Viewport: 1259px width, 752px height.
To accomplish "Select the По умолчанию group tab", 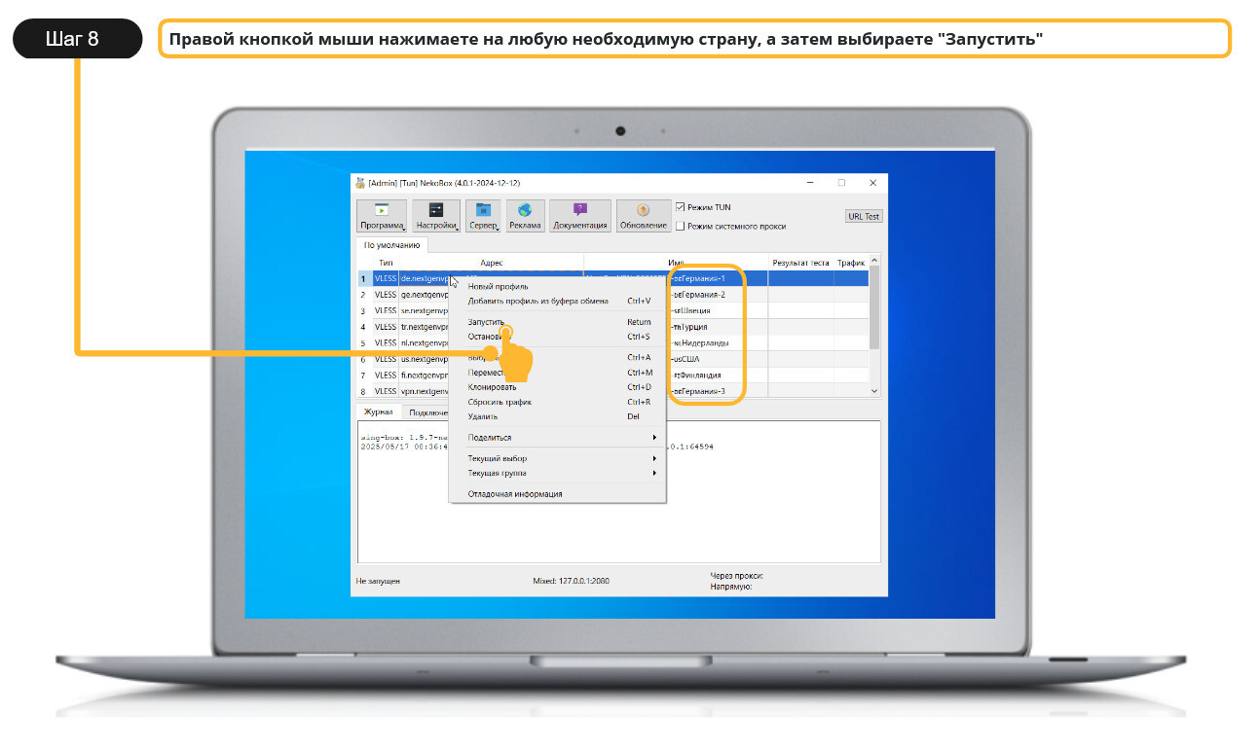I will tap(391, 245).
